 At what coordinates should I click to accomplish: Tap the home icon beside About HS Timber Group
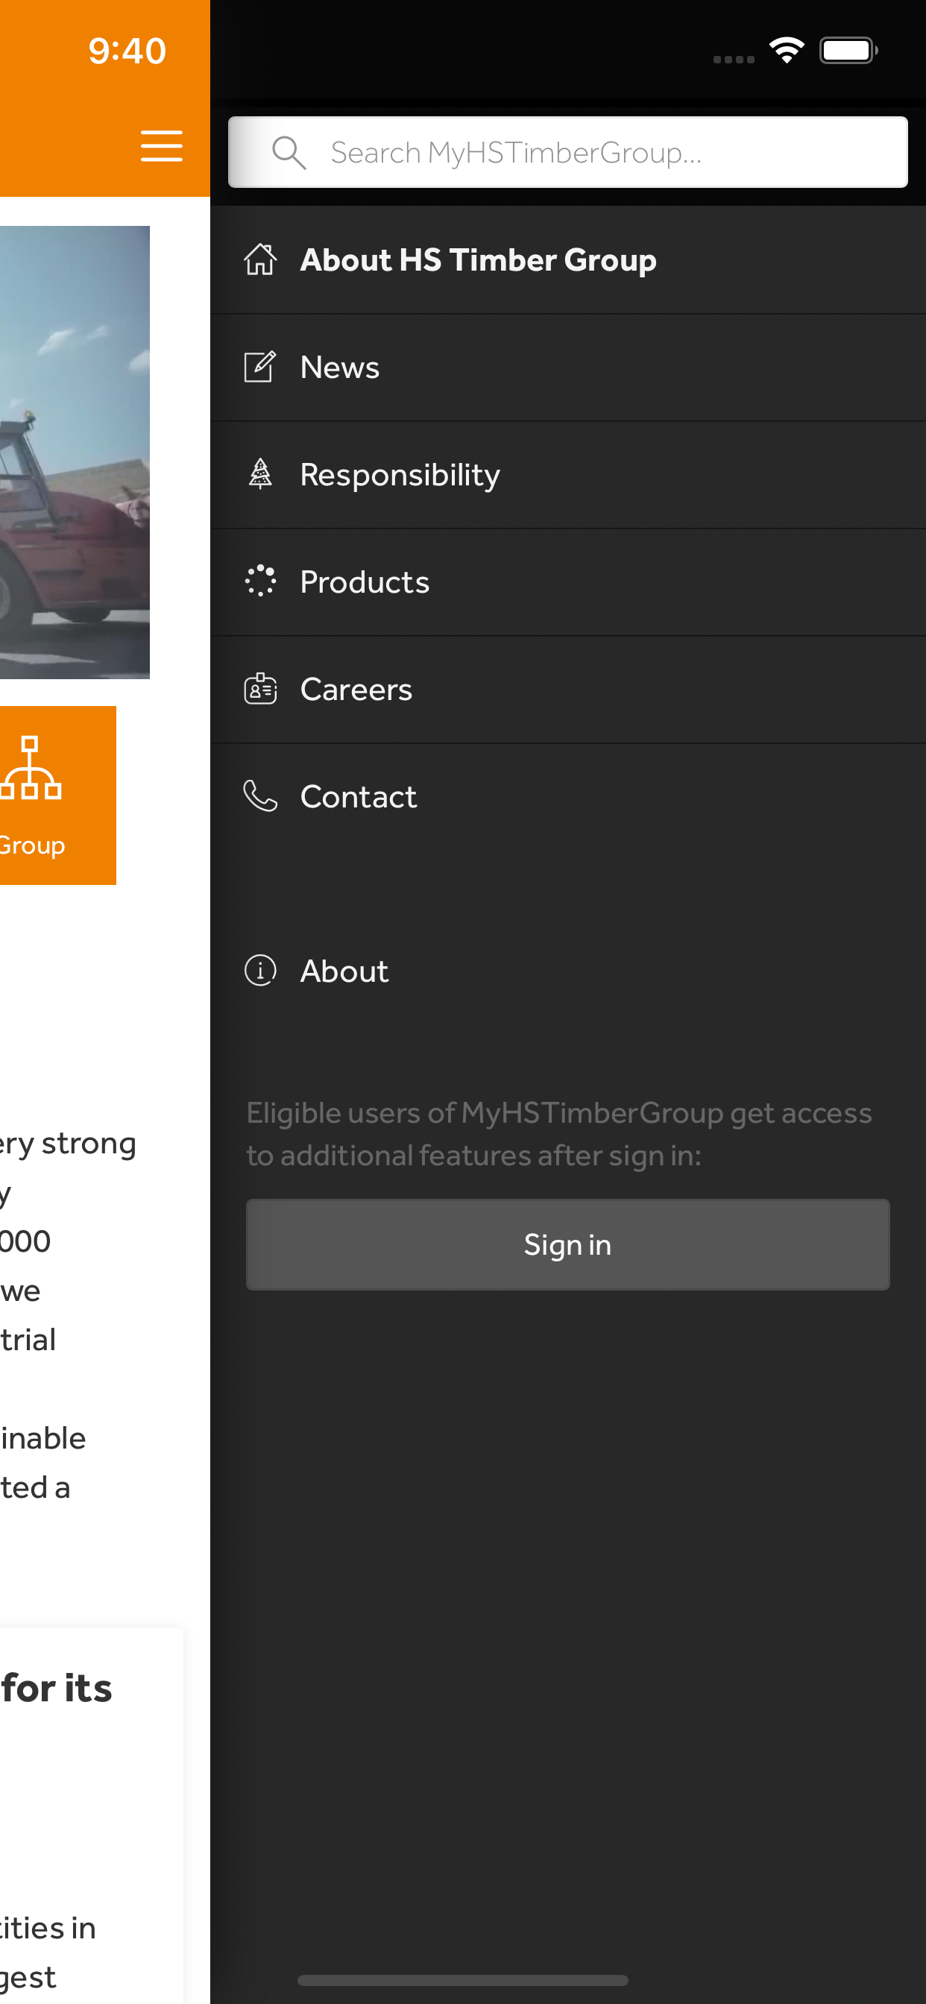click(x=260, y=260)
